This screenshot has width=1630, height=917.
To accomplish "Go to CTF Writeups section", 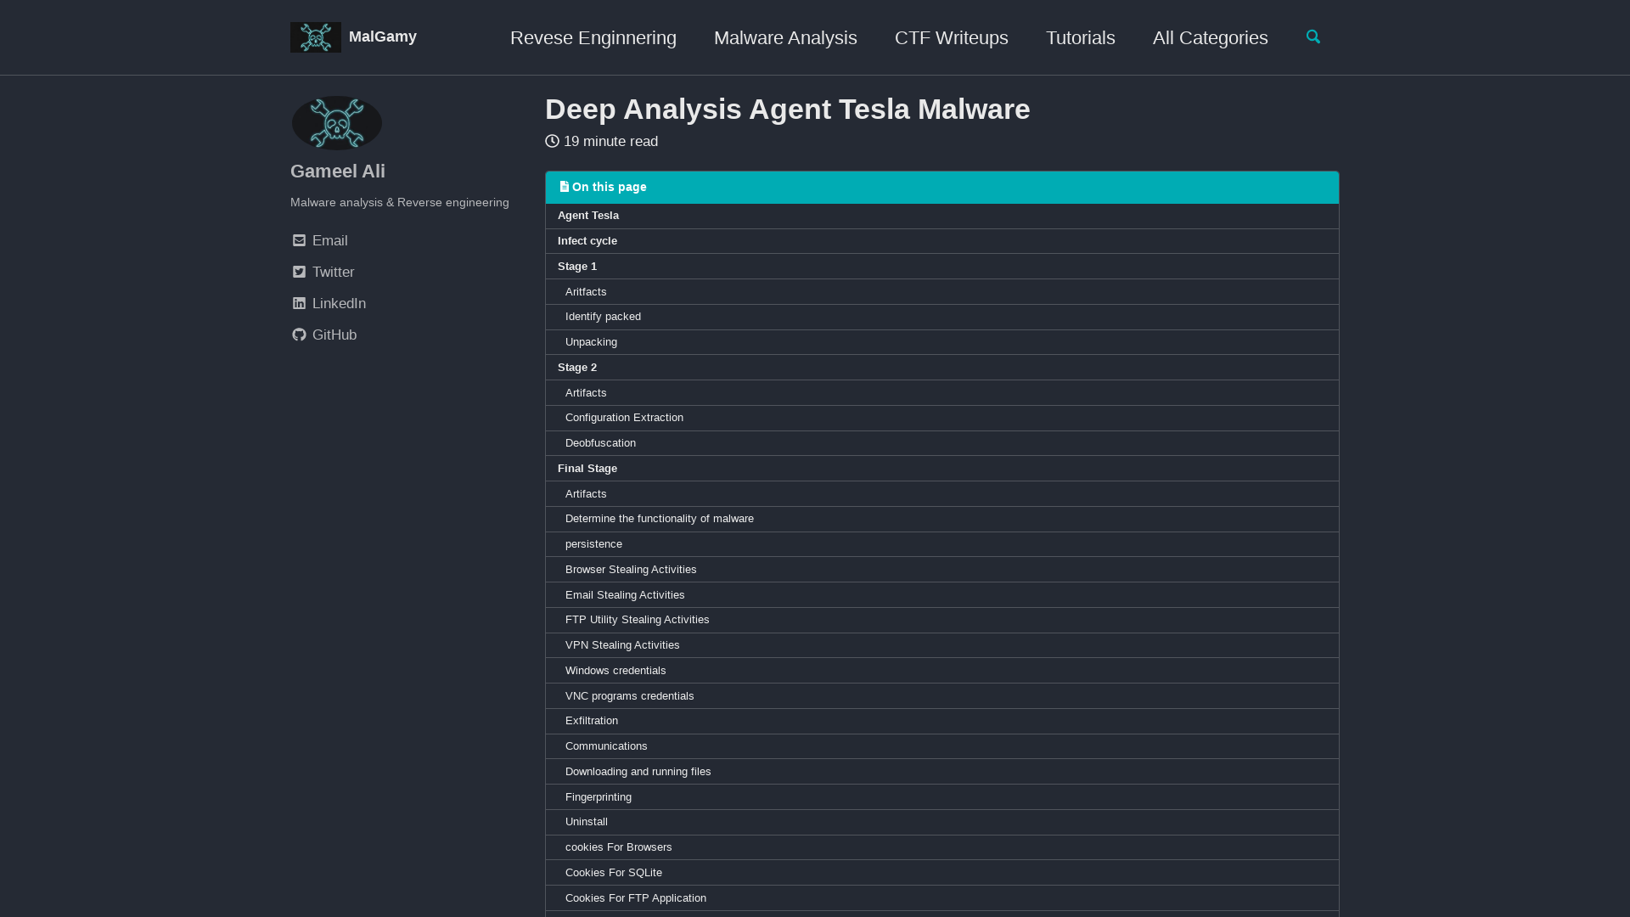I will coord(952,37).
